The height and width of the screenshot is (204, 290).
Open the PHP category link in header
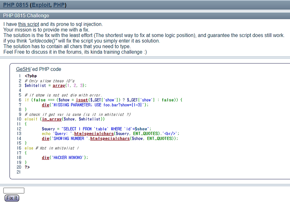(x=59, y=5)
